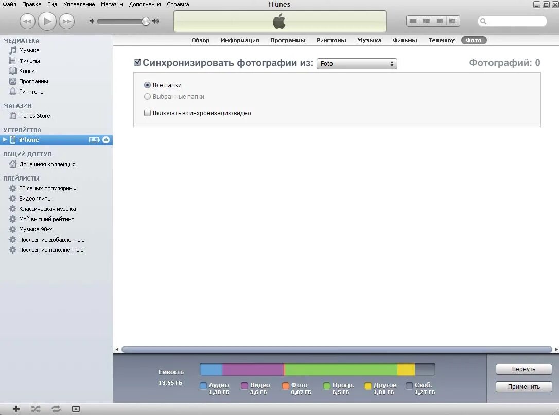Open the Foto folder dropdown
559x415 pixels.
pos(357,63)
